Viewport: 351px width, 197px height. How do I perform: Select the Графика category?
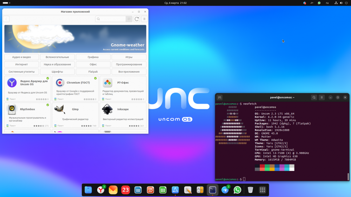93,57
